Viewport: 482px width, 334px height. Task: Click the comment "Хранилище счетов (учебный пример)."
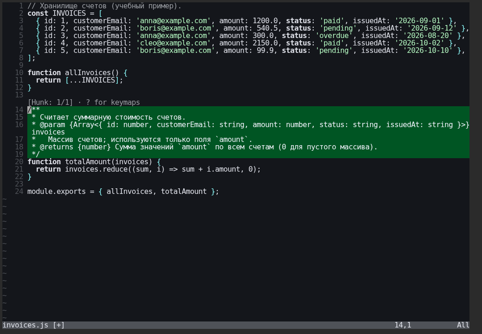(110, 6)
